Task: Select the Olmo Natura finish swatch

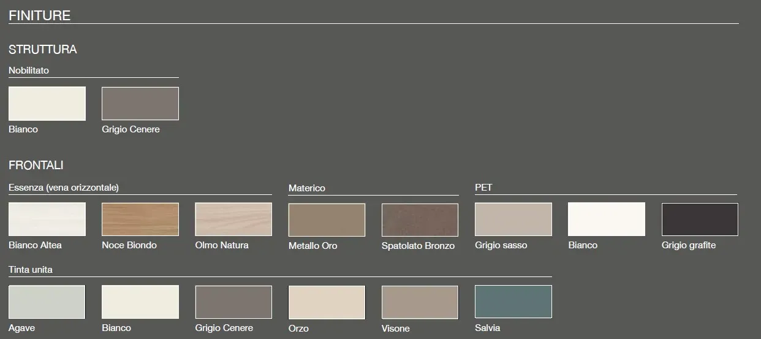Action: [x=233, y=219]
